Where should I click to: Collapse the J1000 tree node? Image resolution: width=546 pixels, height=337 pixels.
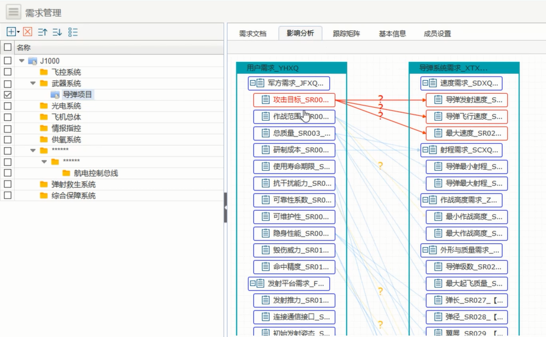click(x=22, y=61)
